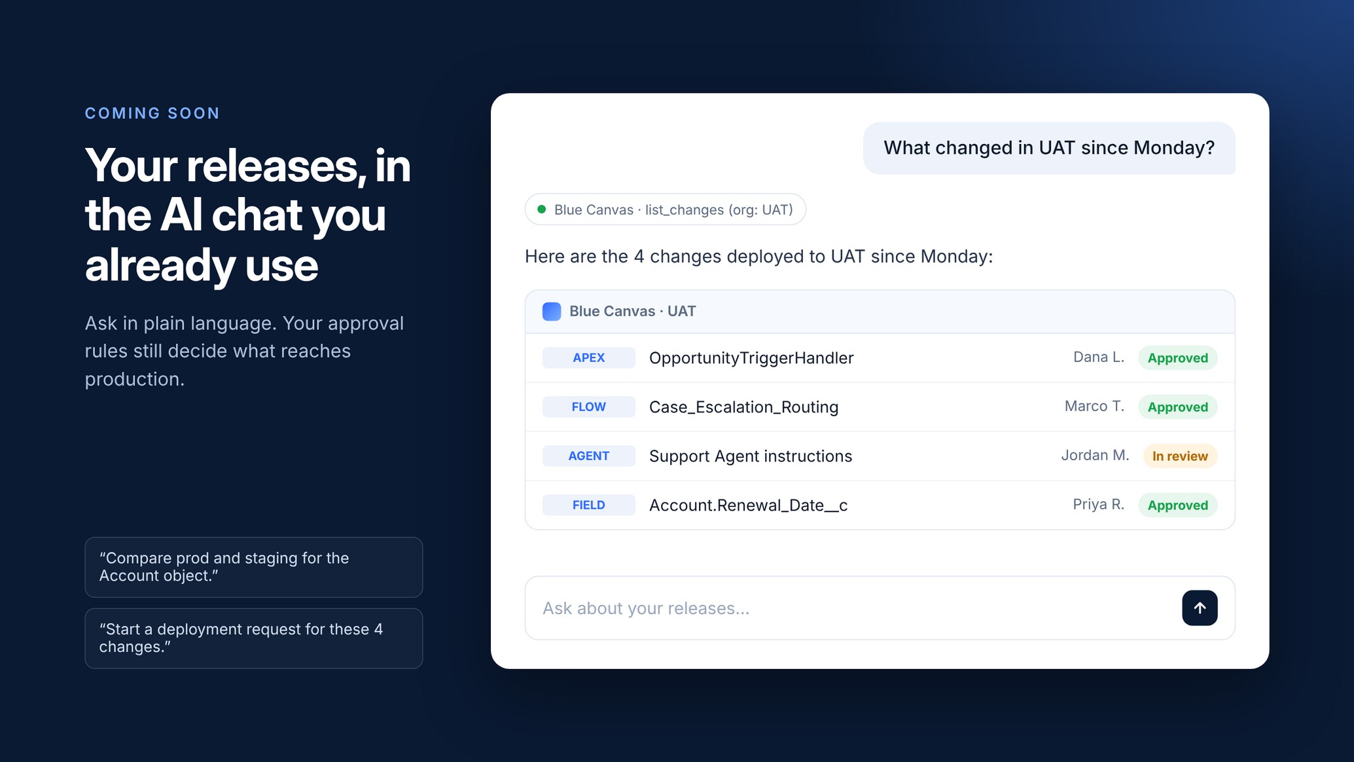Click the Approved badge for Dana L.
This screenshot has height=762, width=1354.
tap(1177, 357)
